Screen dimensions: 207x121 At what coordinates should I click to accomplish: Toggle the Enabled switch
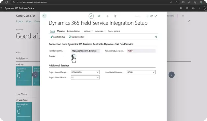(74, 56)
